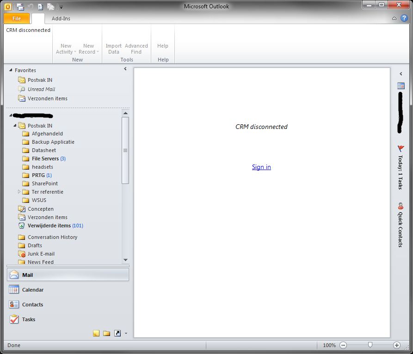413x354 pixels.
Task: Click the Quick Contacts person icon
Action: point(401,206)
